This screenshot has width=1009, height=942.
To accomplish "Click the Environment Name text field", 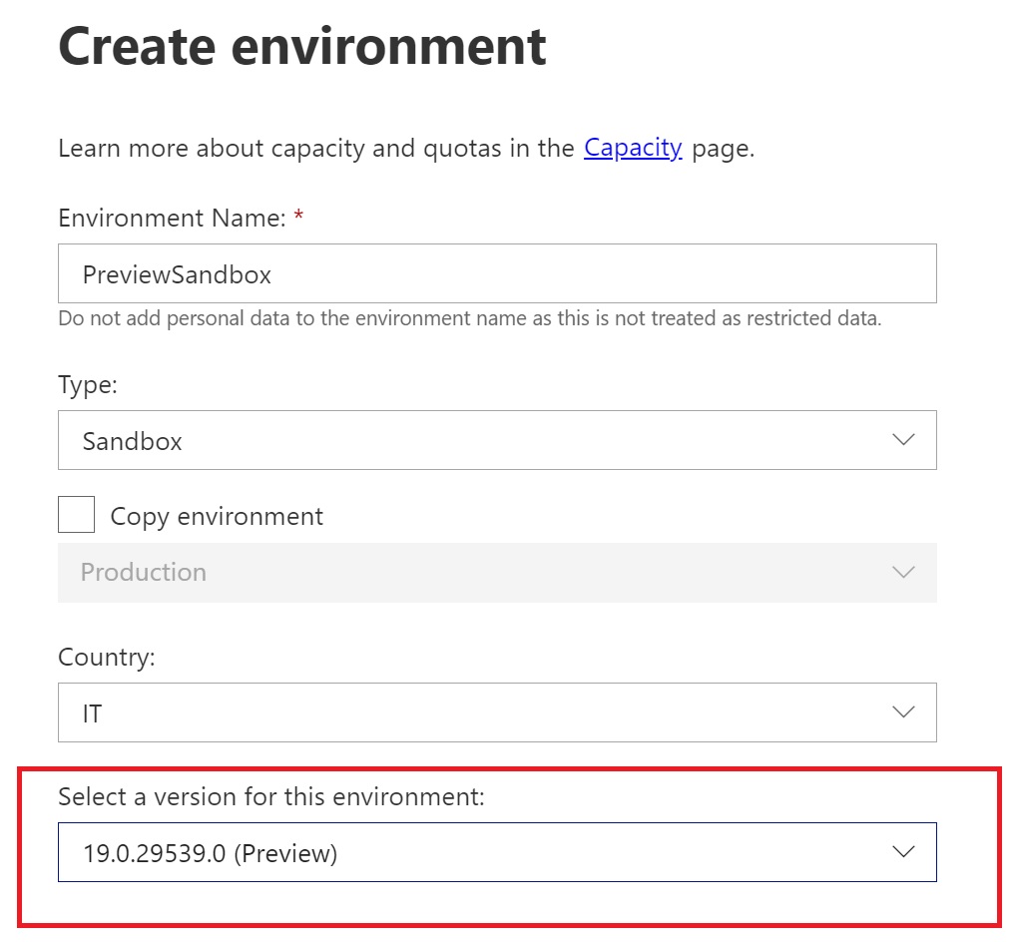I will (x=497, y=274).
